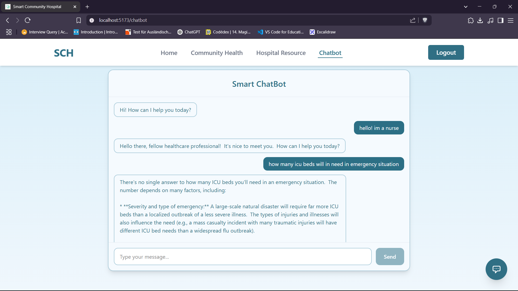Open the tab search dropdown chevron

466,6
